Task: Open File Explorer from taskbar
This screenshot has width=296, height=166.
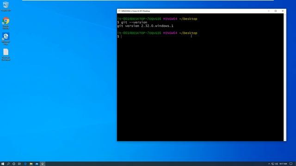Action: [x=31, y=164]
